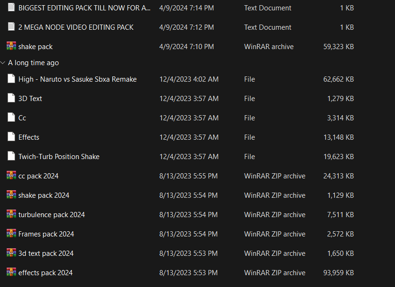Click the WinRAR ZIP archive type of Frames pack

tap(274, 234)
